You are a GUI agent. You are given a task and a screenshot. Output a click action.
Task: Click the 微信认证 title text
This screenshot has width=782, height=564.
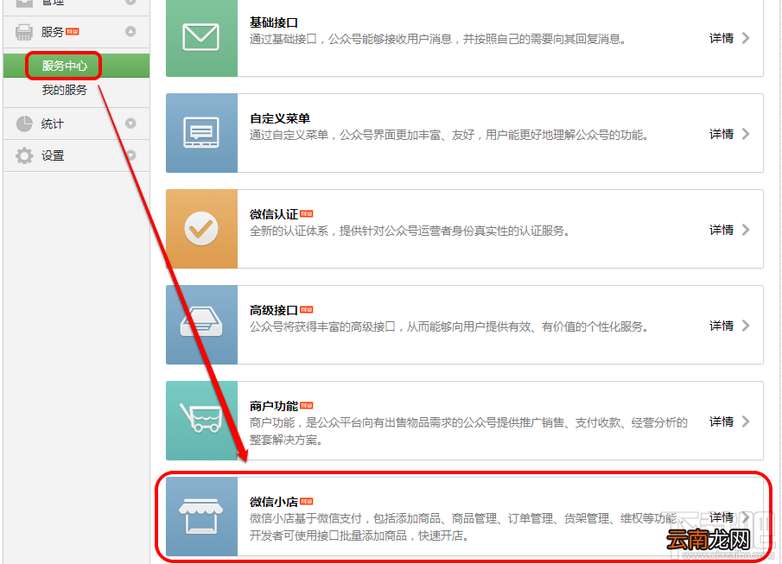[274, 214]
